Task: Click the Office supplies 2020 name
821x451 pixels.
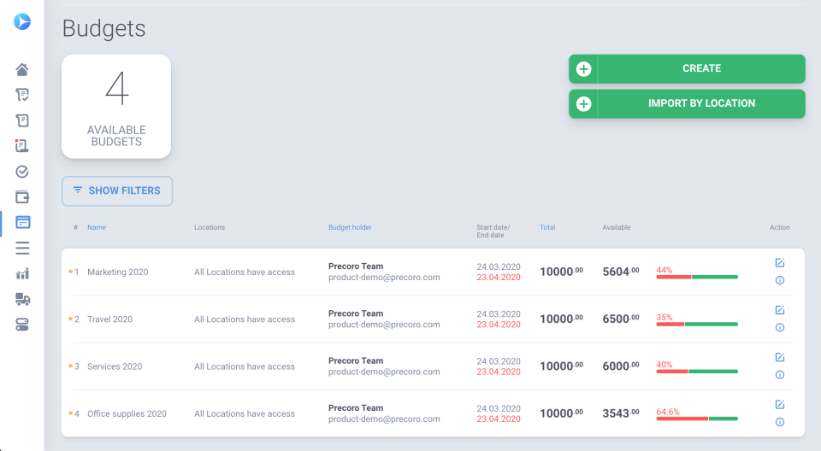Action: 127,413
